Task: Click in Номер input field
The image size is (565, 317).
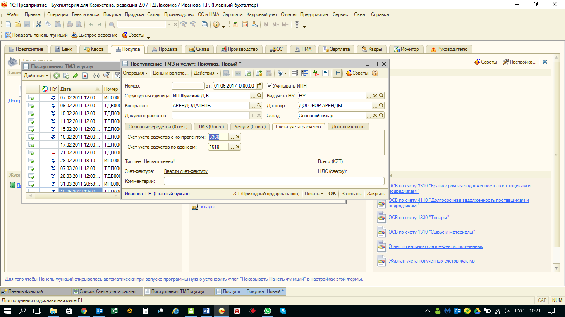Action: coord(188,86)
